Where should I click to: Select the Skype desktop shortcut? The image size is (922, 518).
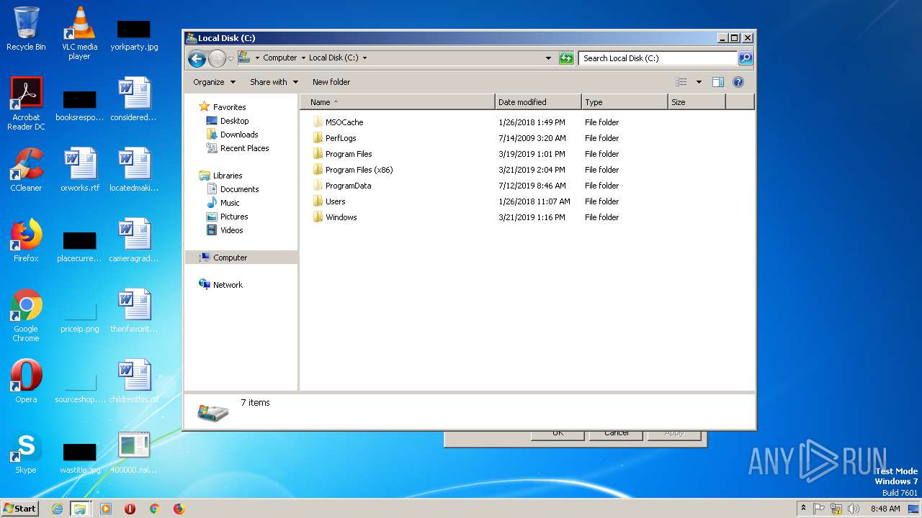[26, 452]
